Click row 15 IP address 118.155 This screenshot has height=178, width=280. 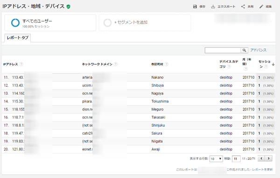[18, 110]
